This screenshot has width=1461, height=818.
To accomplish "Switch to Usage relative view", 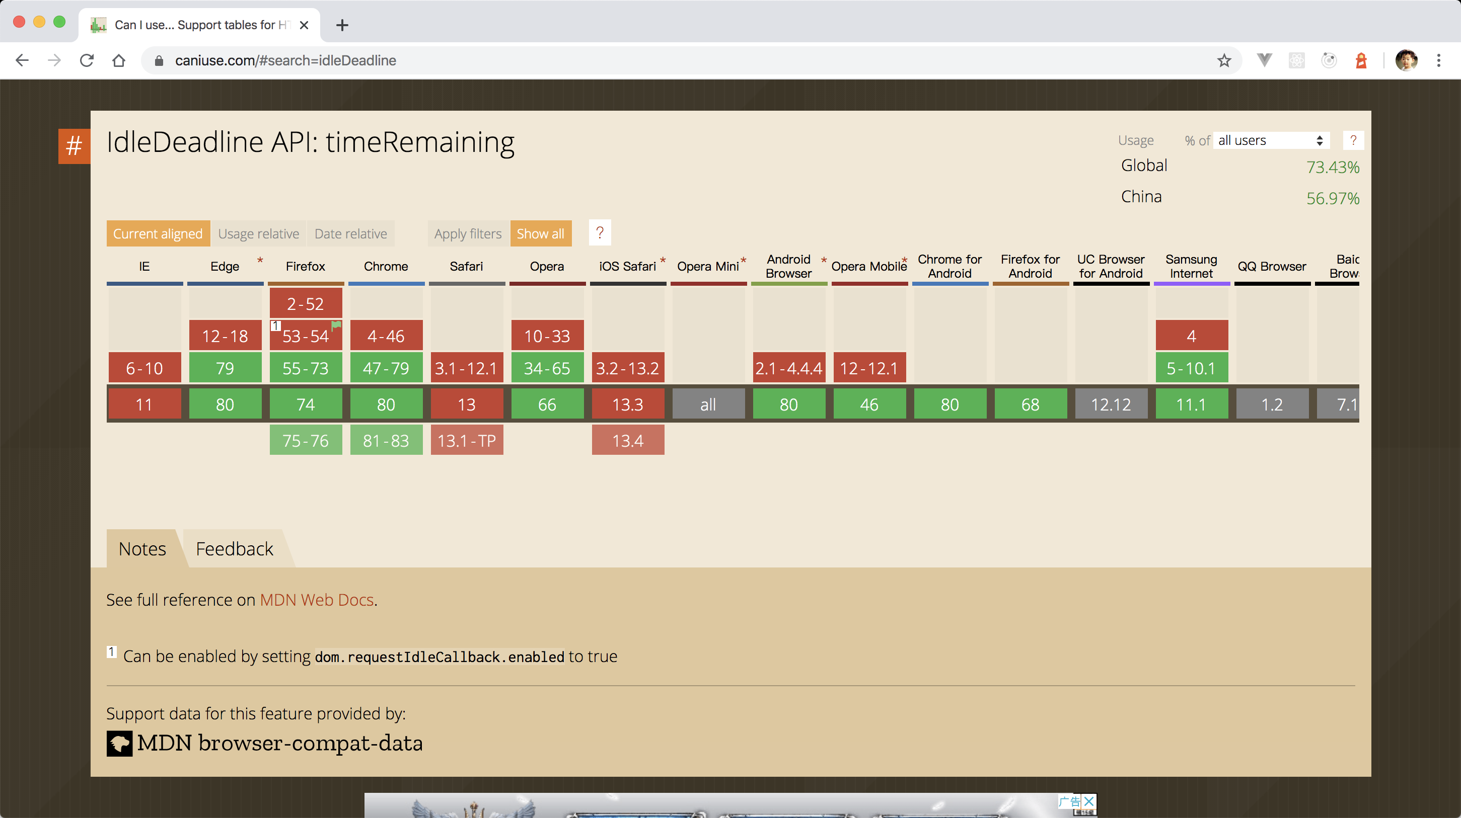I will click(258, 233).
